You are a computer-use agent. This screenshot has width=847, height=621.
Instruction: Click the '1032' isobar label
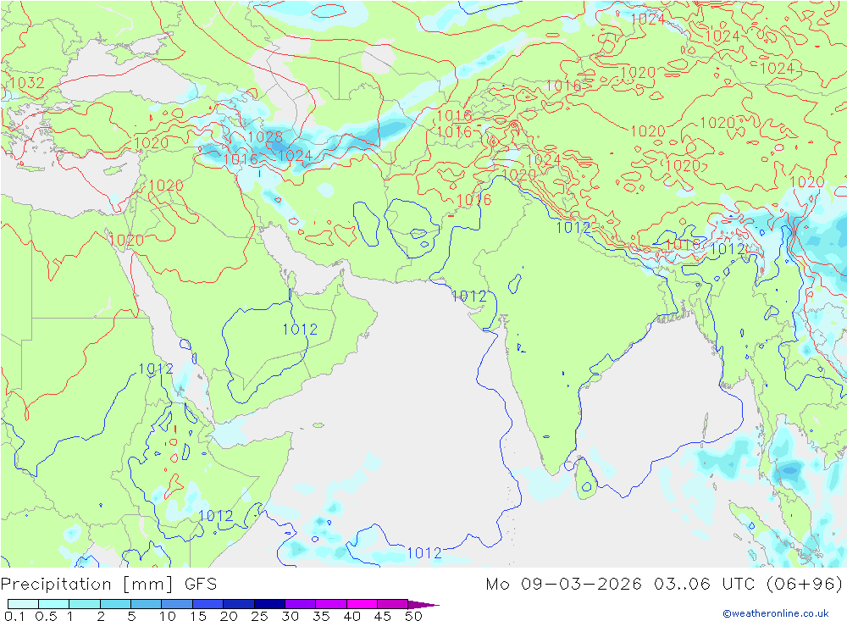tap(27, 83)
